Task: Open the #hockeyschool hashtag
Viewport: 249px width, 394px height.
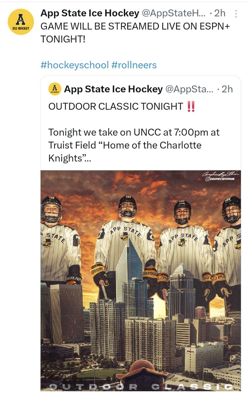Action: coord(75,65)
